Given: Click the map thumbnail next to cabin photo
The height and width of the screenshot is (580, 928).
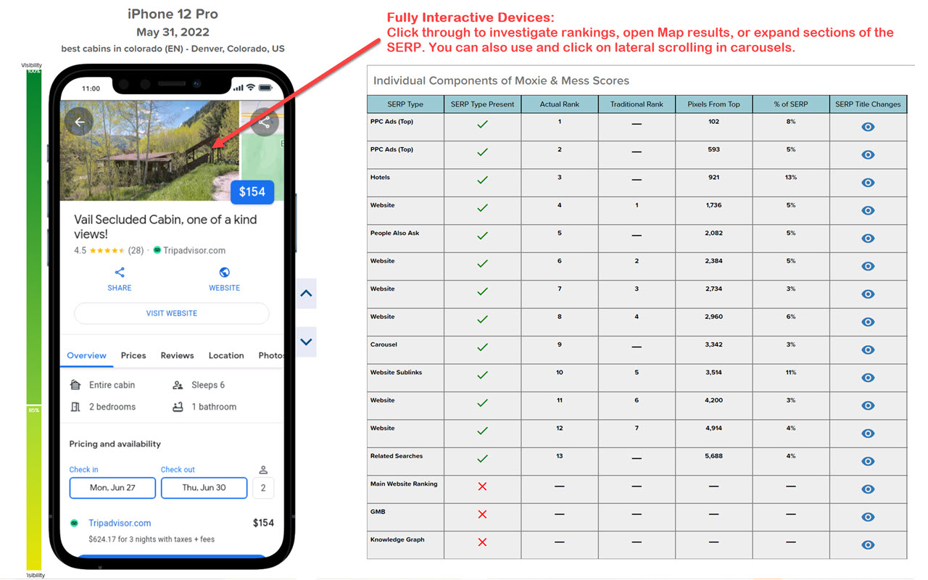Looking at the screenshot, I should [x=262, y=150].
